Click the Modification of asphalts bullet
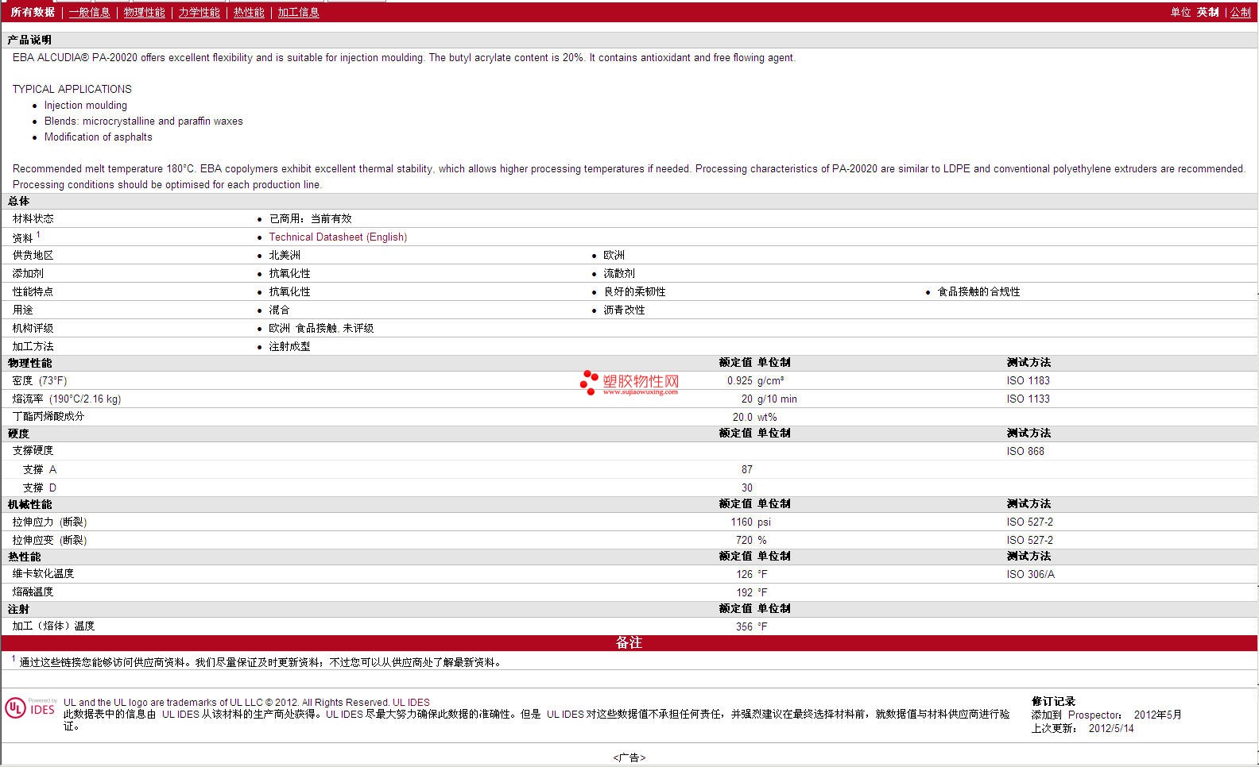This screenshot has height=767, width=1259. click(98, 137)
